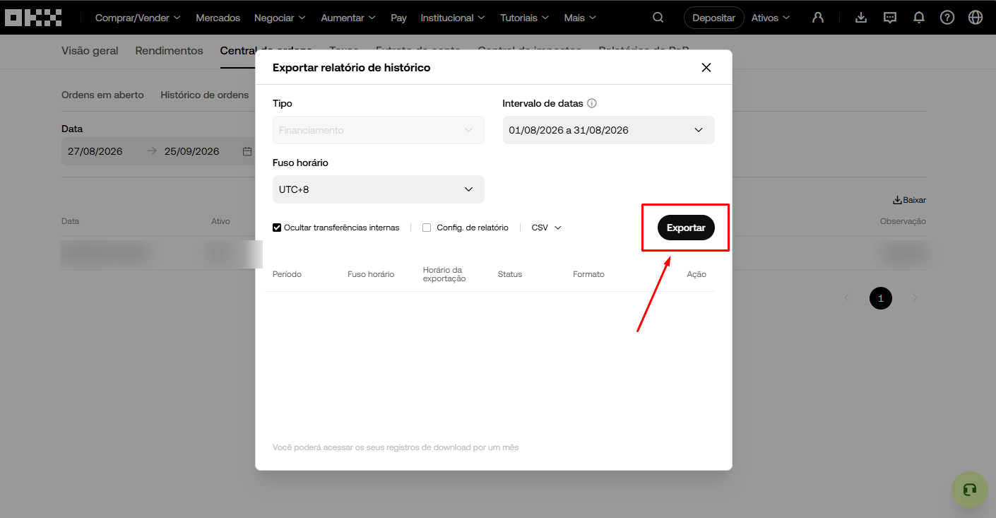This screenshot has width=996, height=518.
Task: Click the OKX logo
Action: [x=33, y=18]
